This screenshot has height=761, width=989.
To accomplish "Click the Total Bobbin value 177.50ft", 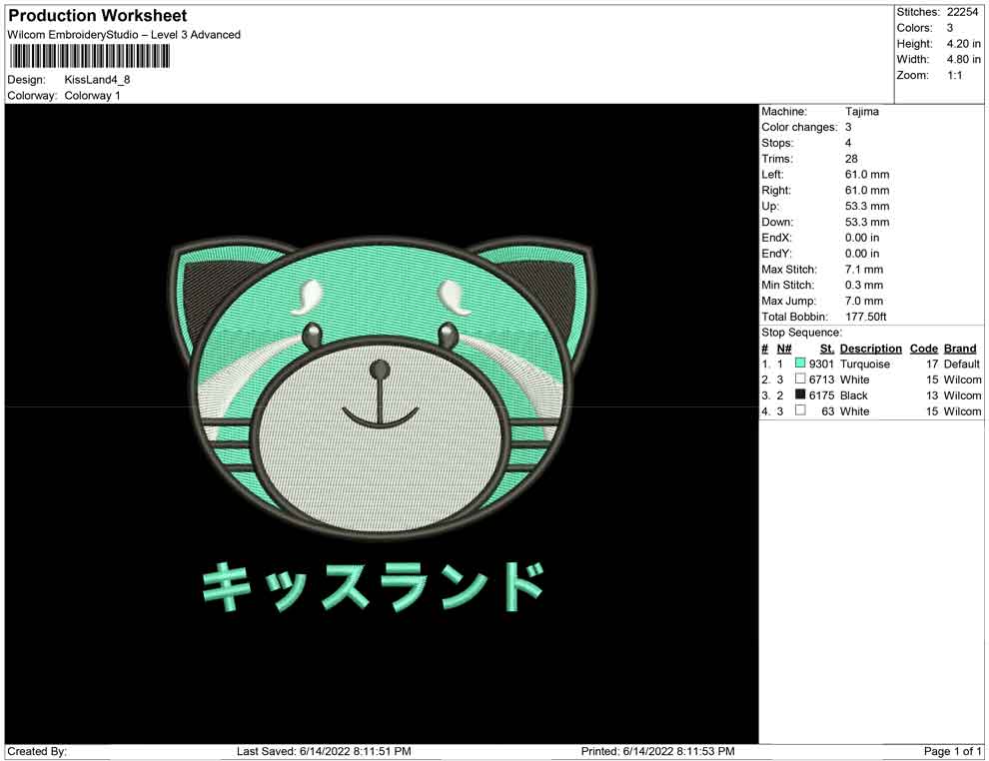I will [866, 317].
